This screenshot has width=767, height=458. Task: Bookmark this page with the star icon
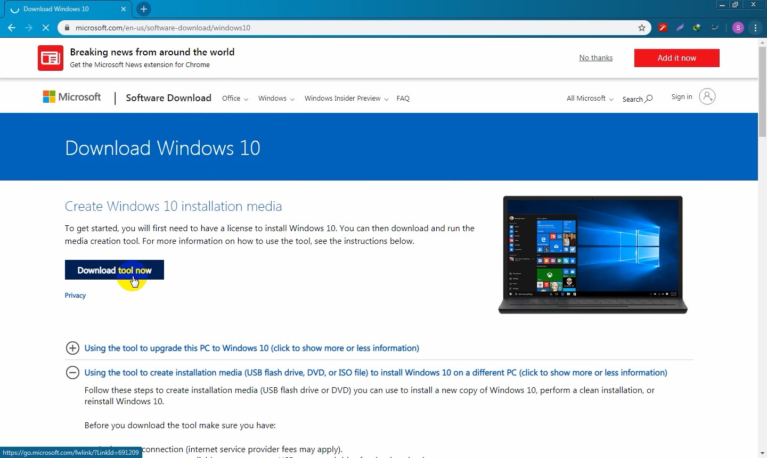tap(642, 28)
